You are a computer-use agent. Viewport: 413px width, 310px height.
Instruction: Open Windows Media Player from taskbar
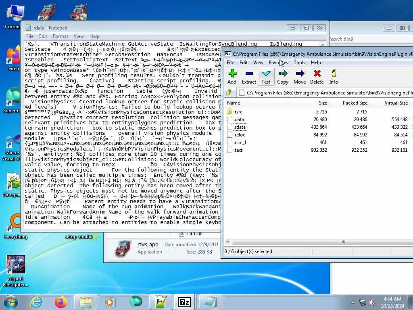[110, 302]
